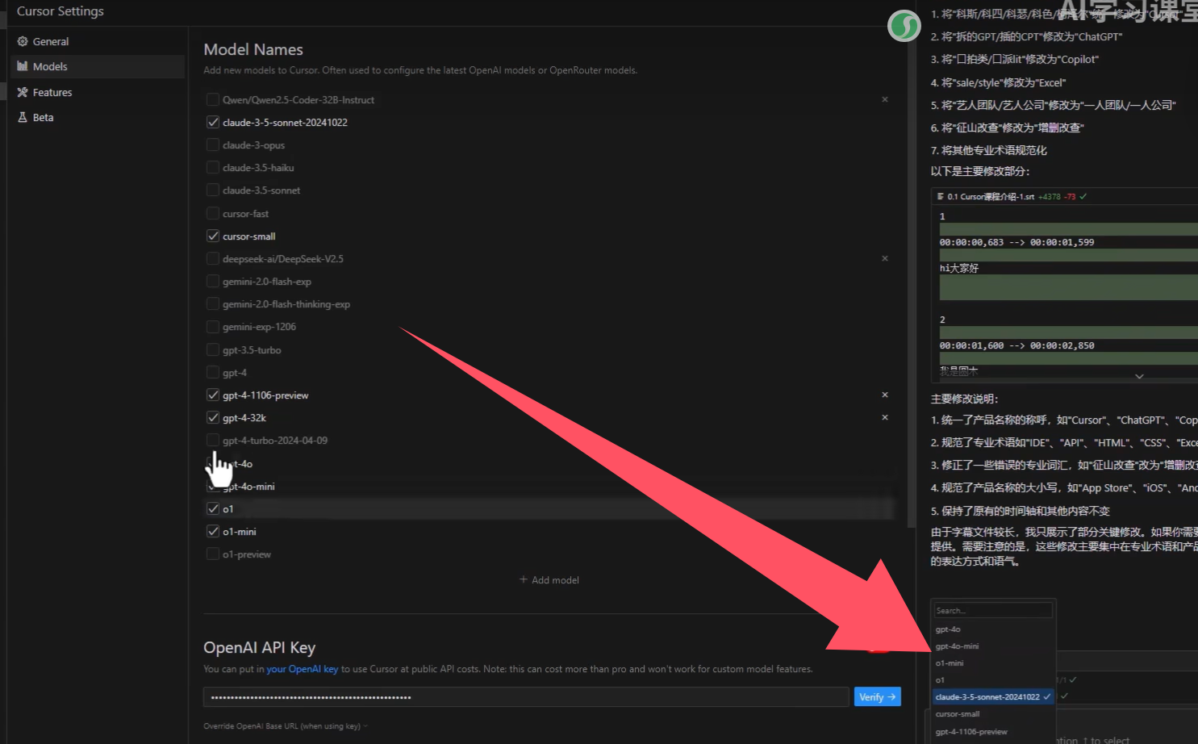Delete the deepseek-ai/DeepSeek-V2.5 model via X icon
Image resolution: width=1198 pixels, height=744 pixels.
pyautogui.click(x=885, y=258)
